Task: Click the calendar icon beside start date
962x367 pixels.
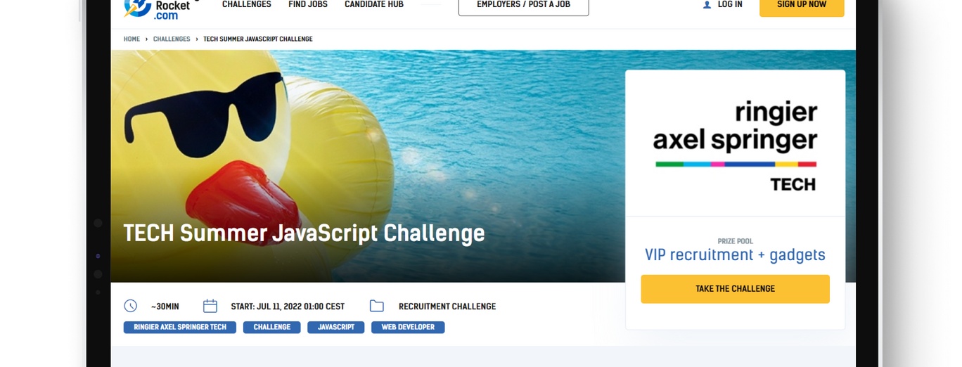Action: click(x=210, y=306)
